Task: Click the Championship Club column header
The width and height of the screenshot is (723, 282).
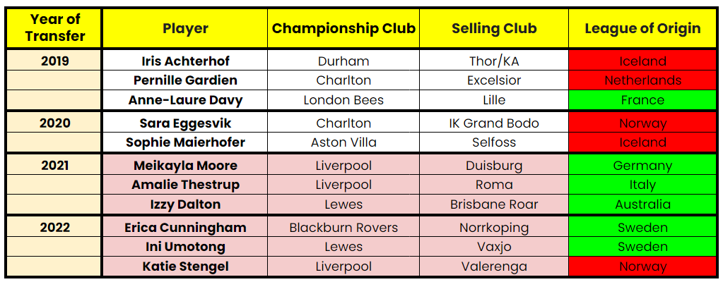Action: (343, 29)
